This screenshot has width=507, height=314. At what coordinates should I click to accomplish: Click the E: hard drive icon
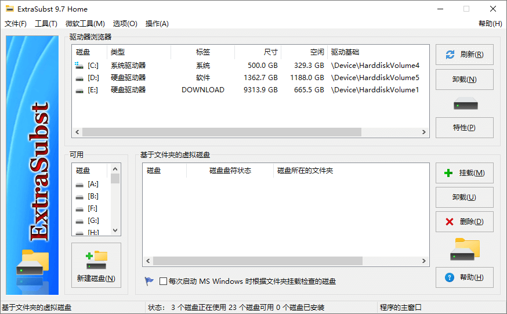(79, 91)
